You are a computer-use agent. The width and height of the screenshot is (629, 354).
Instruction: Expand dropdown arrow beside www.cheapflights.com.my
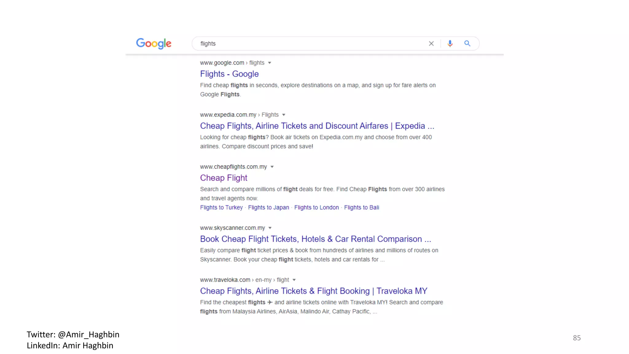[x=272, y=167]
